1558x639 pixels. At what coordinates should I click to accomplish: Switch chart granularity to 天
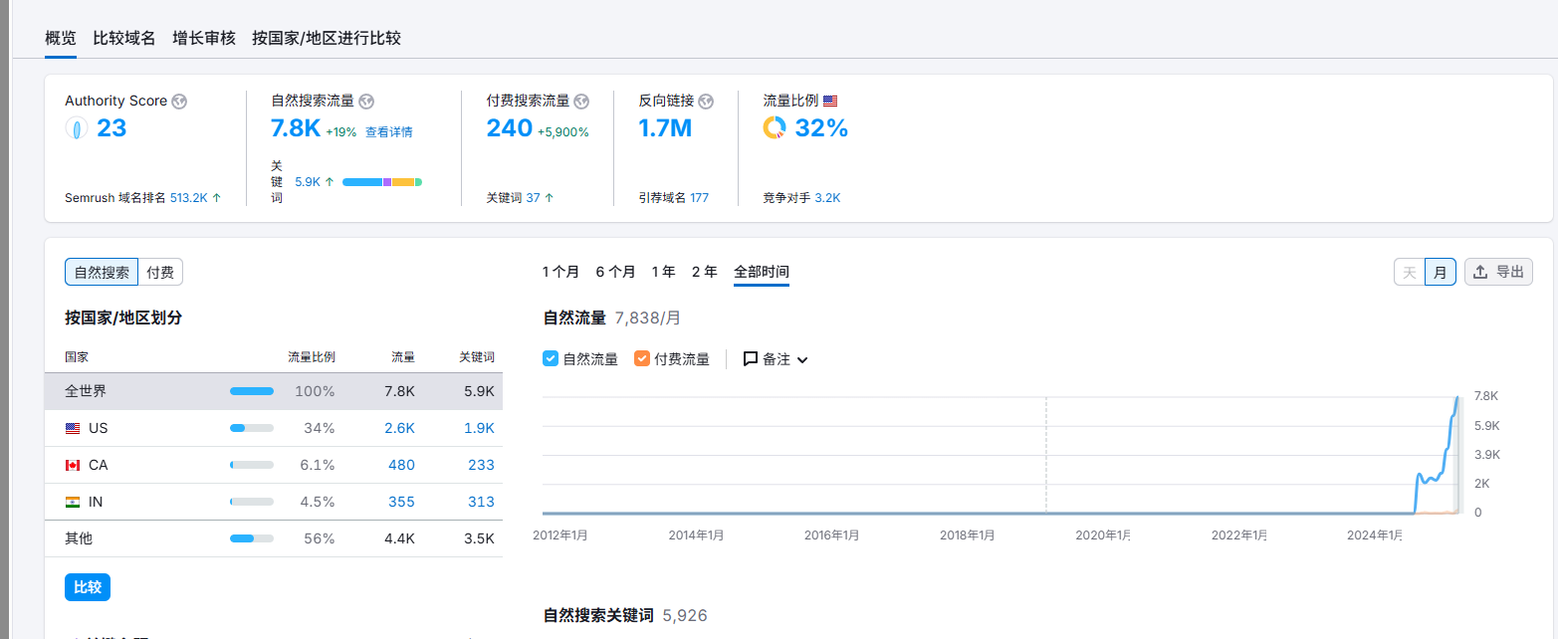1409,271
